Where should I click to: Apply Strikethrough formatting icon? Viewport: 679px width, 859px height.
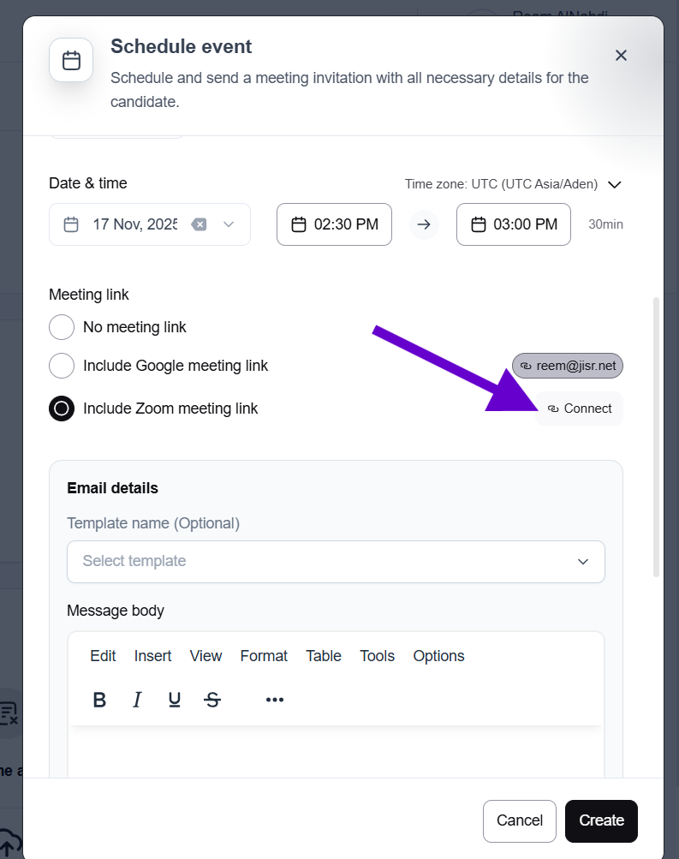(x=212, y=700)
